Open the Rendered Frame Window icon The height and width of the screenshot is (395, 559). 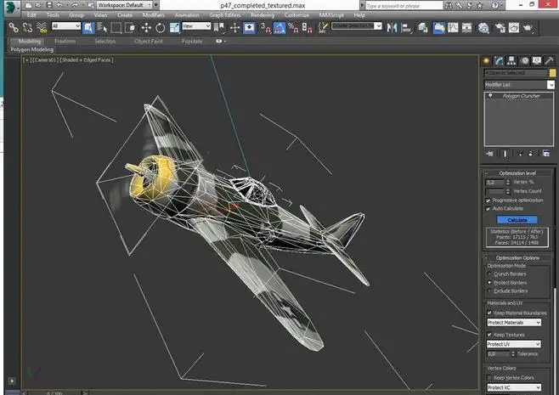(x=514, y=27)
